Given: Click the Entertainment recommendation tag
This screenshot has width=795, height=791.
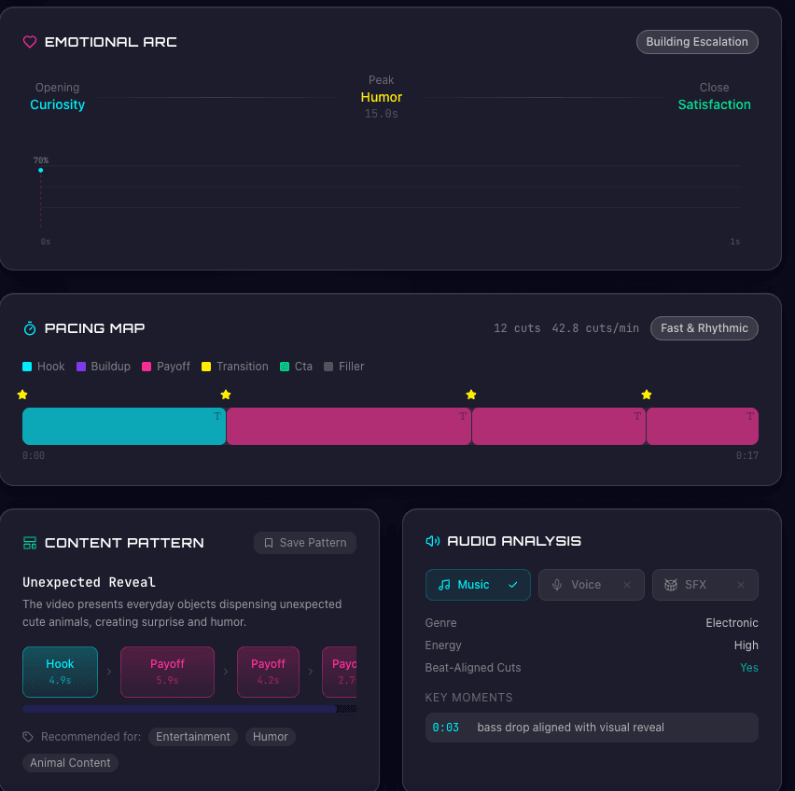Looking at the screenshot, I should click(192, 737).
